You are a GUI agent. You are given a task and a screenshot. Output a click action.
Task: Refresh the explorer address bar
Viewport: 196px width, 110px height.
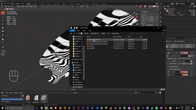(133, 34)
